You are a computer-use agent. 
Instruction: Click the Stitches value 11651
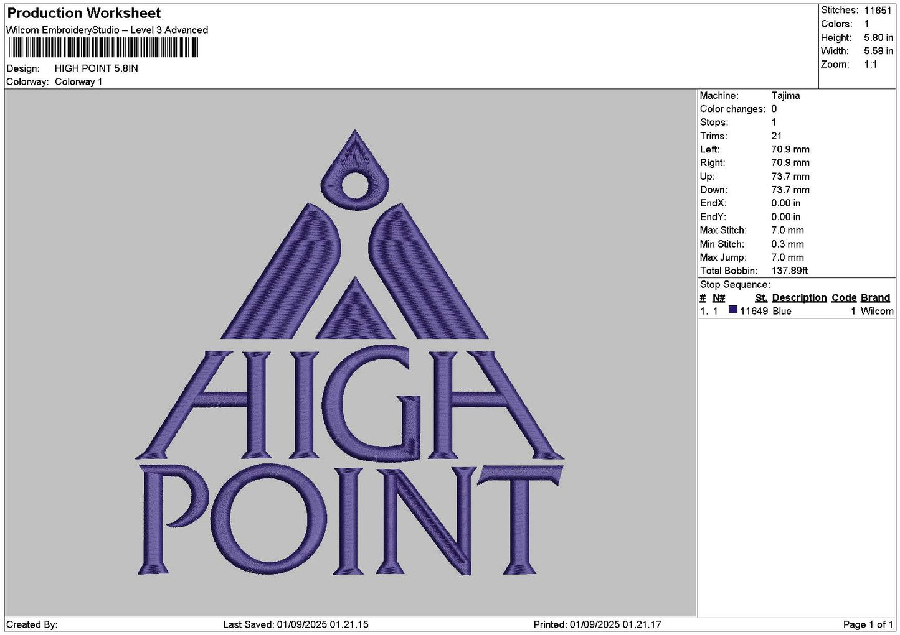click(x=878, y=11)
